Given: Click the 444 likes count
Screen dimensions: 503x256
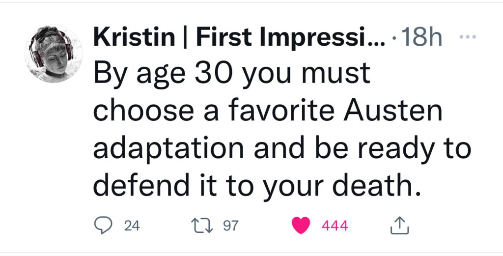Looking at the screenshot, I should [335, 226].
